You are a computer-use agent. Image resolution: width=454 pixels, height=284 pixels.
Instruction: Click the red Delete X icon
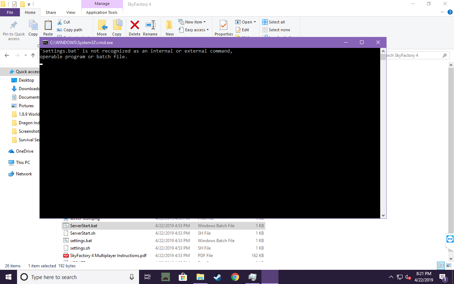[x=134, y=25]
